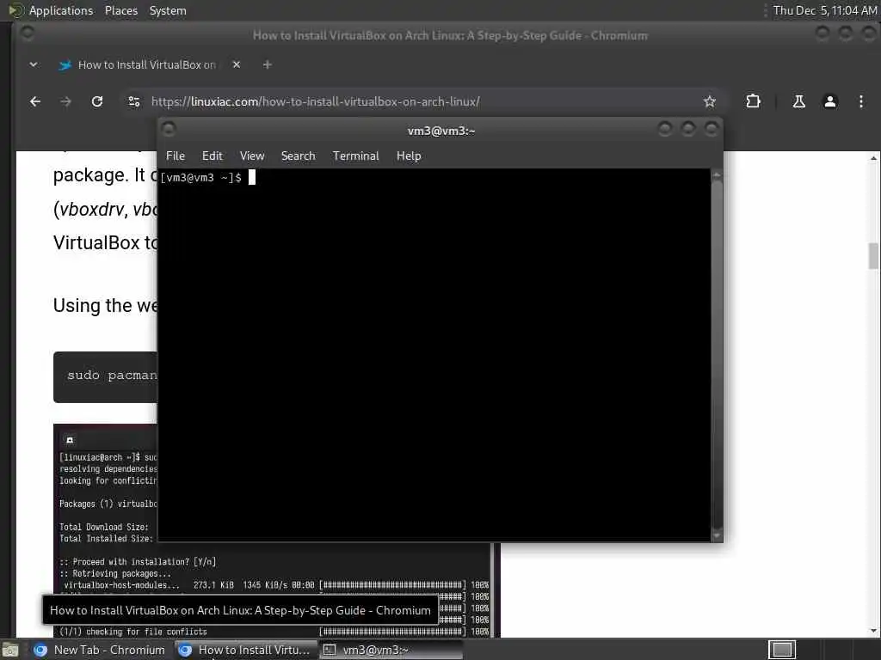Open the Chromium profile avatar icon
The width and height of the screenshot is (881, 660).
click(830, 101)
